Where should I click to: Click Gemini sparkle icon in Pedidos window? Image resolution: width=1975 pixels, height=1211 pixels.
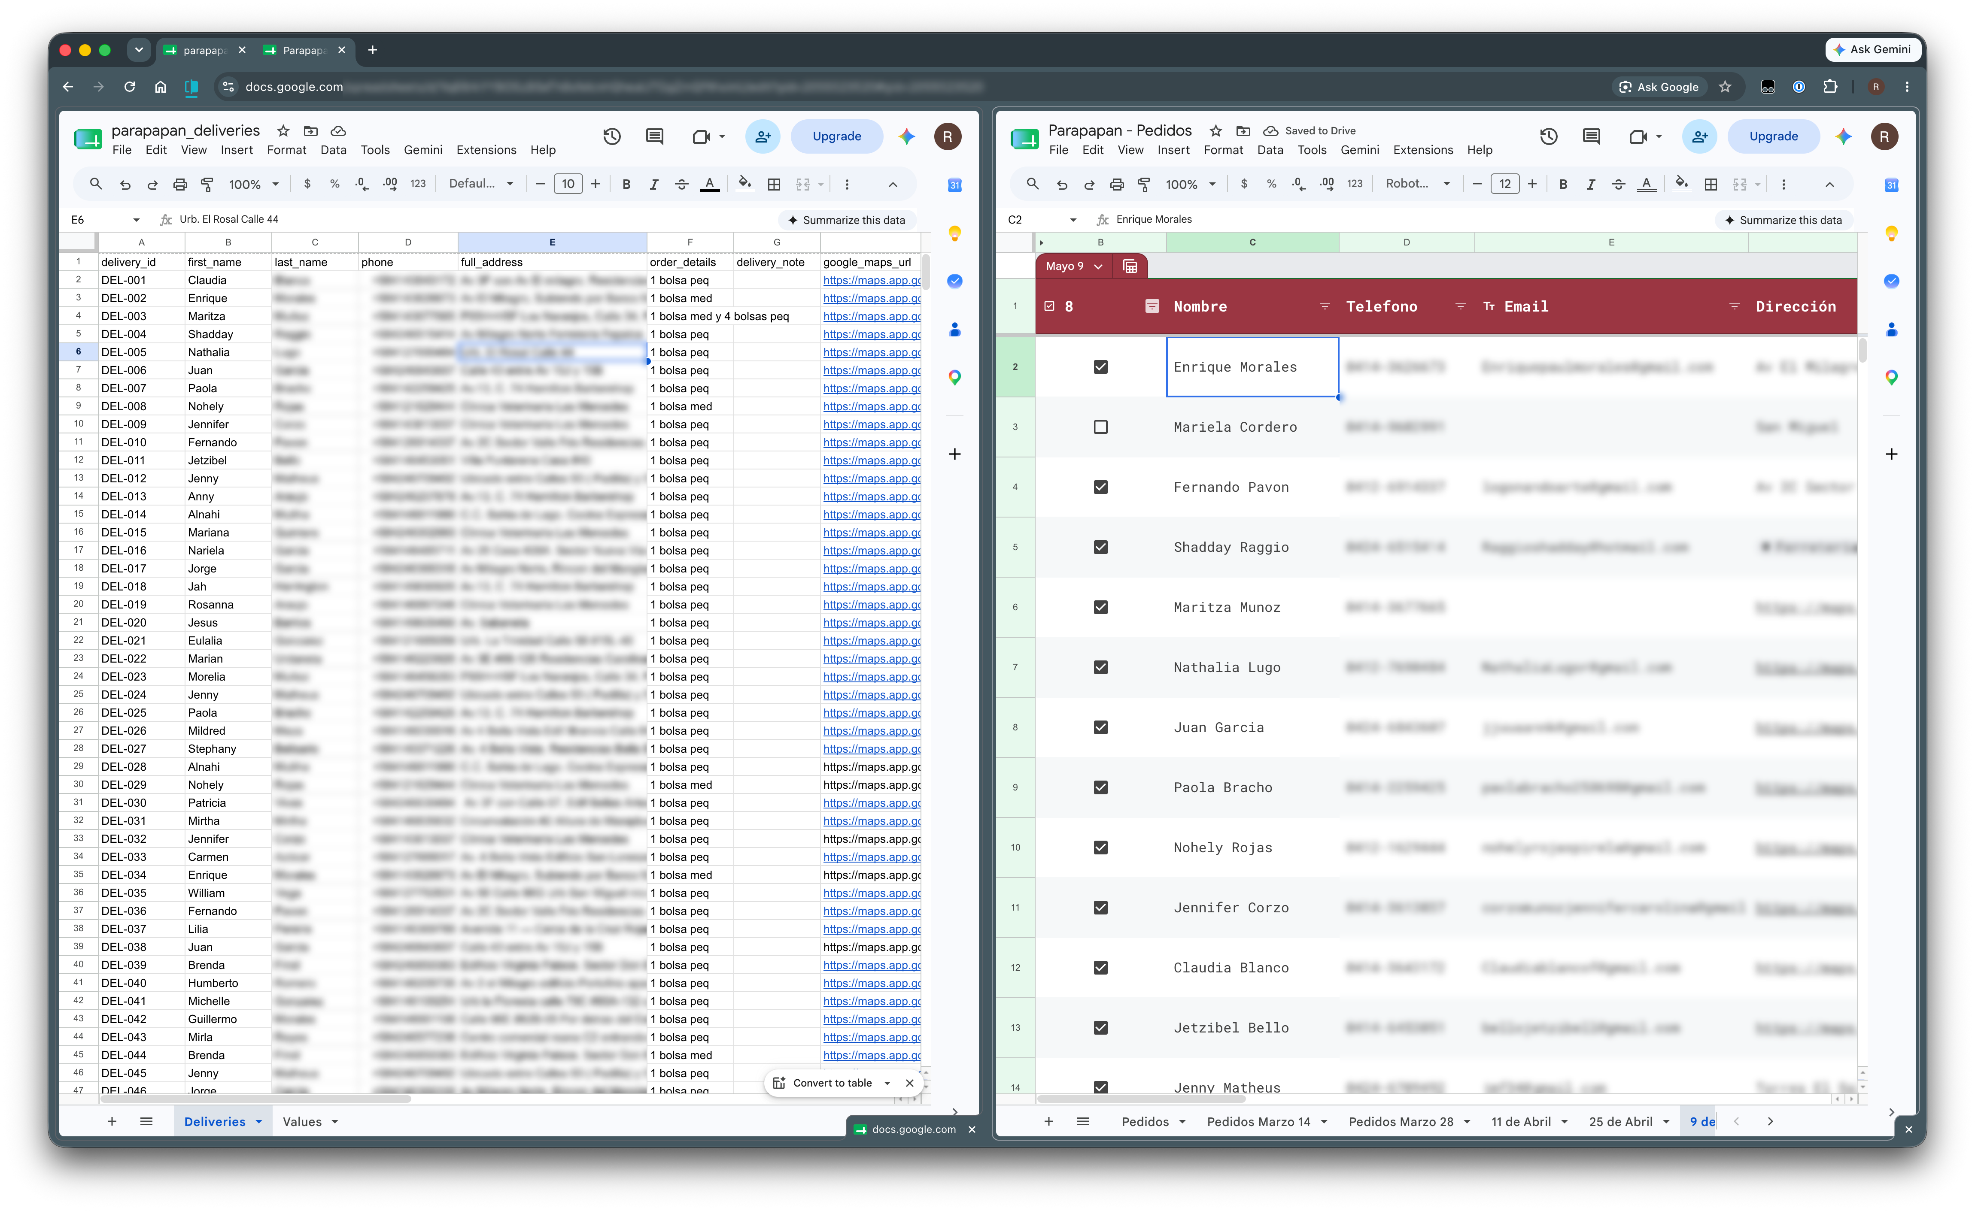point(1844,137)
